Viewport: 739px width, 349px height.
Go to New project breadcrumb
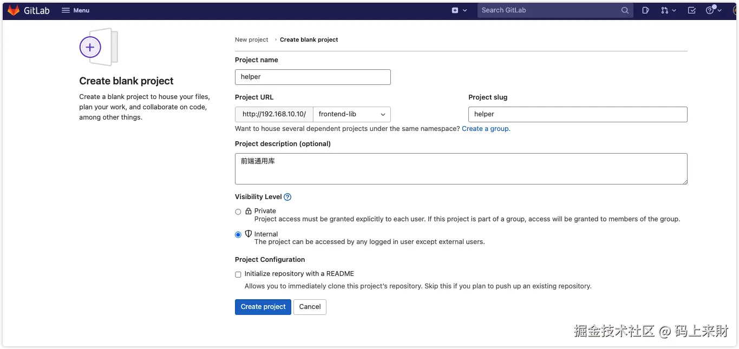tap(251, 39)
